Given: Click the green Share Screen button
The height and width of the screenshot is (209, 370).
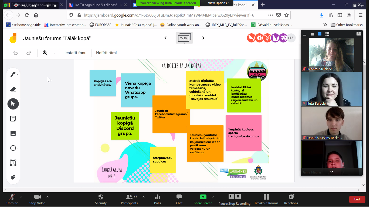Looking at the screenshot, I should pyautogui.click(x=203, y=199).
